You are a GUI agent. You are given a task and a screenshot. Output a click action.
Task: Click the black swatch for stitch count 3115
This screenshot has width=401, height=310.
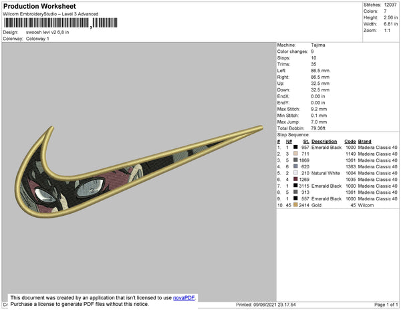point(295,186)
